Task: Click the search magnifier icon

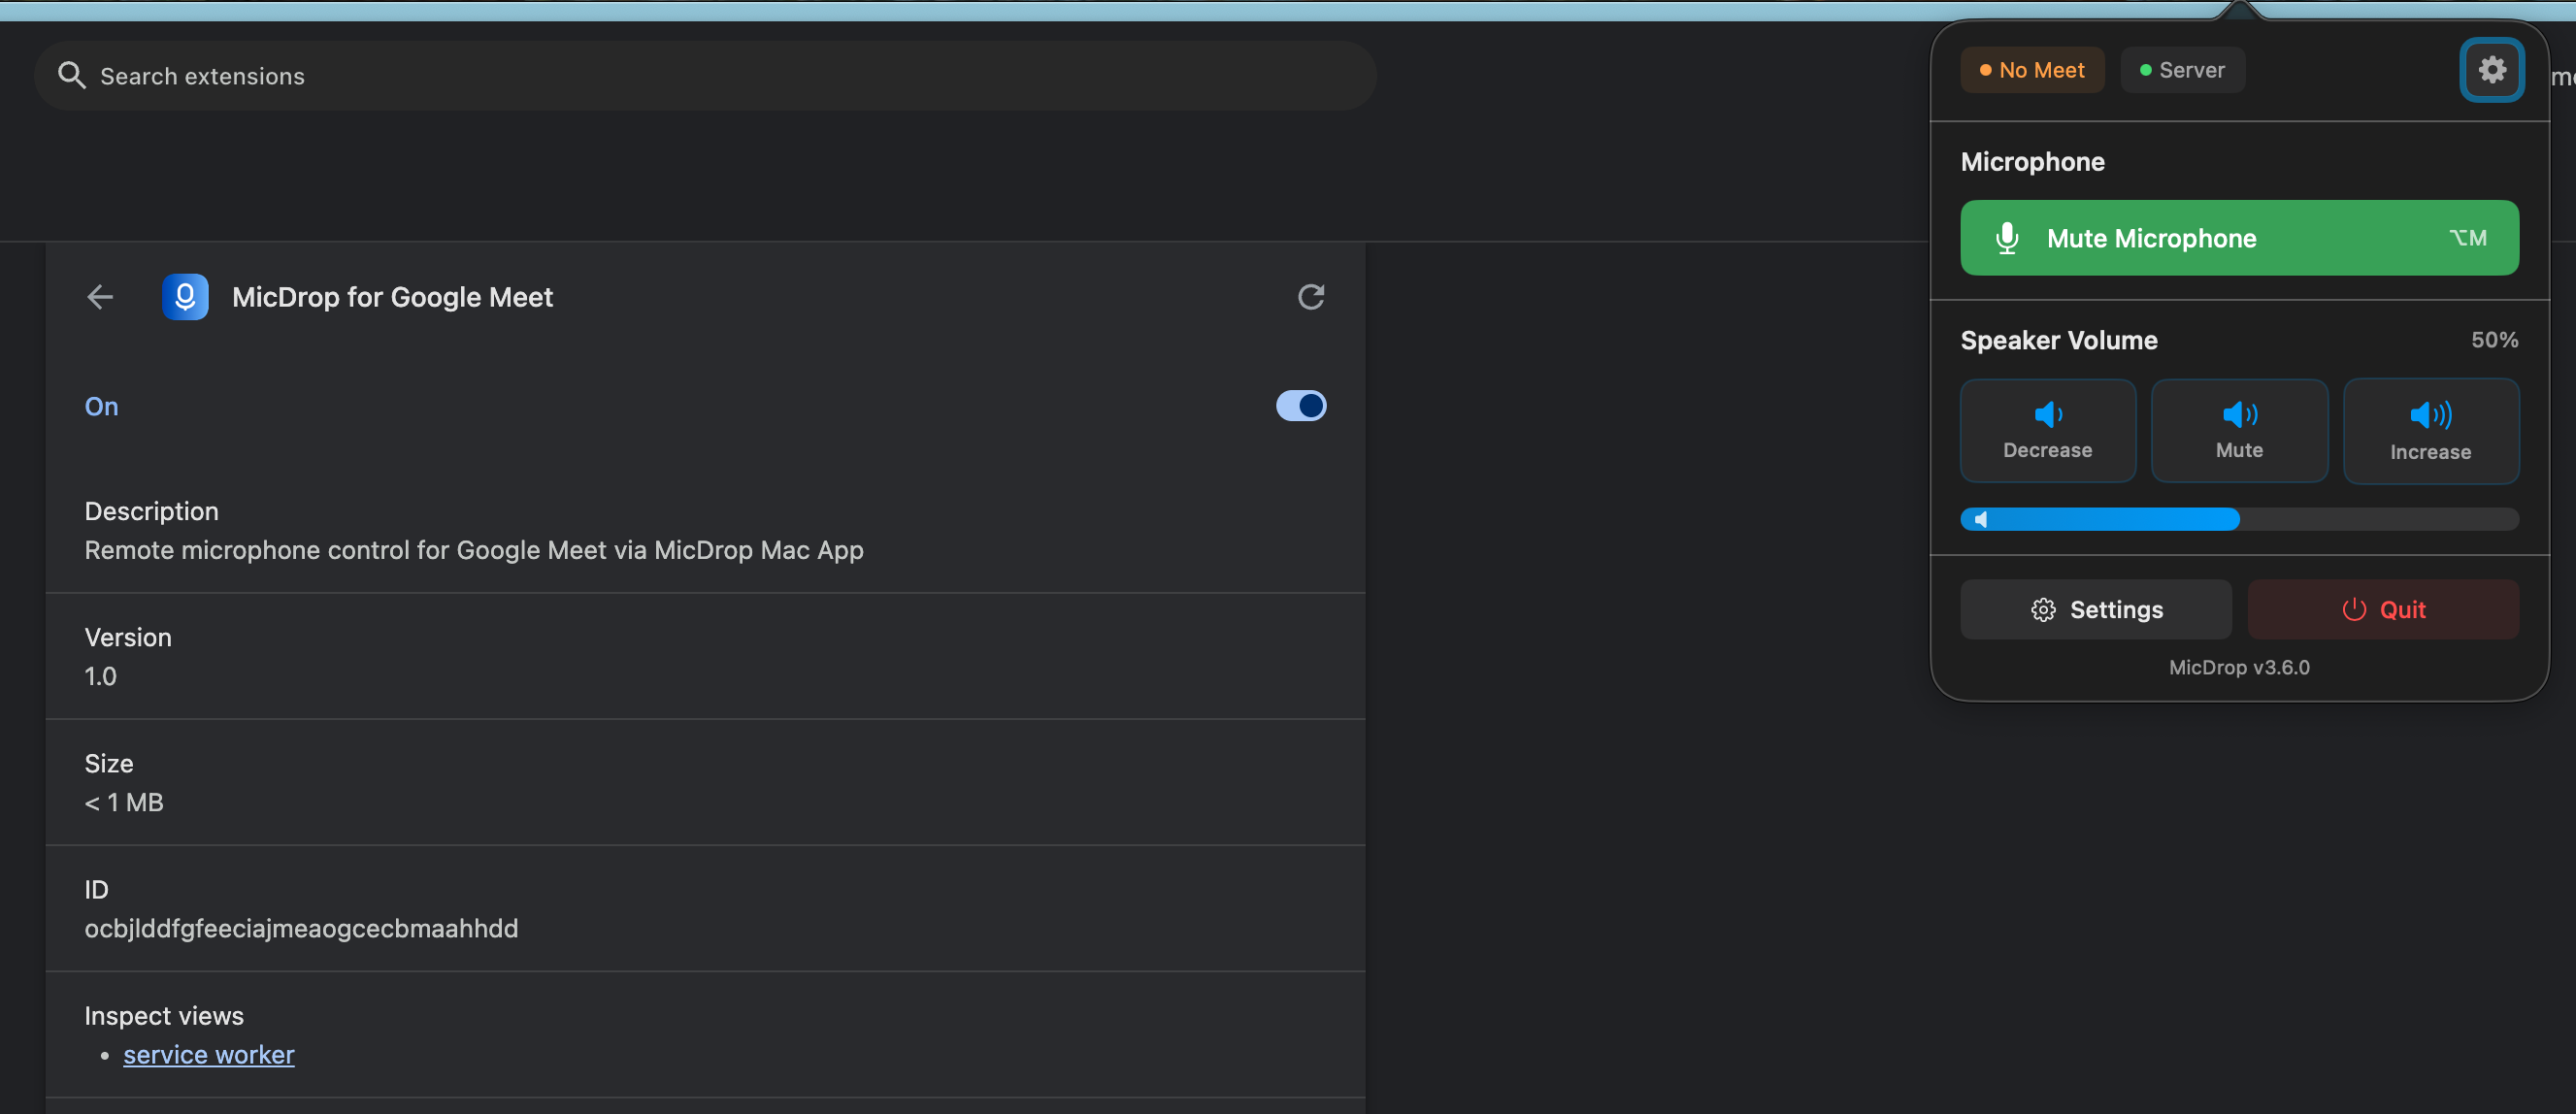Action: [x=71, y=75]
